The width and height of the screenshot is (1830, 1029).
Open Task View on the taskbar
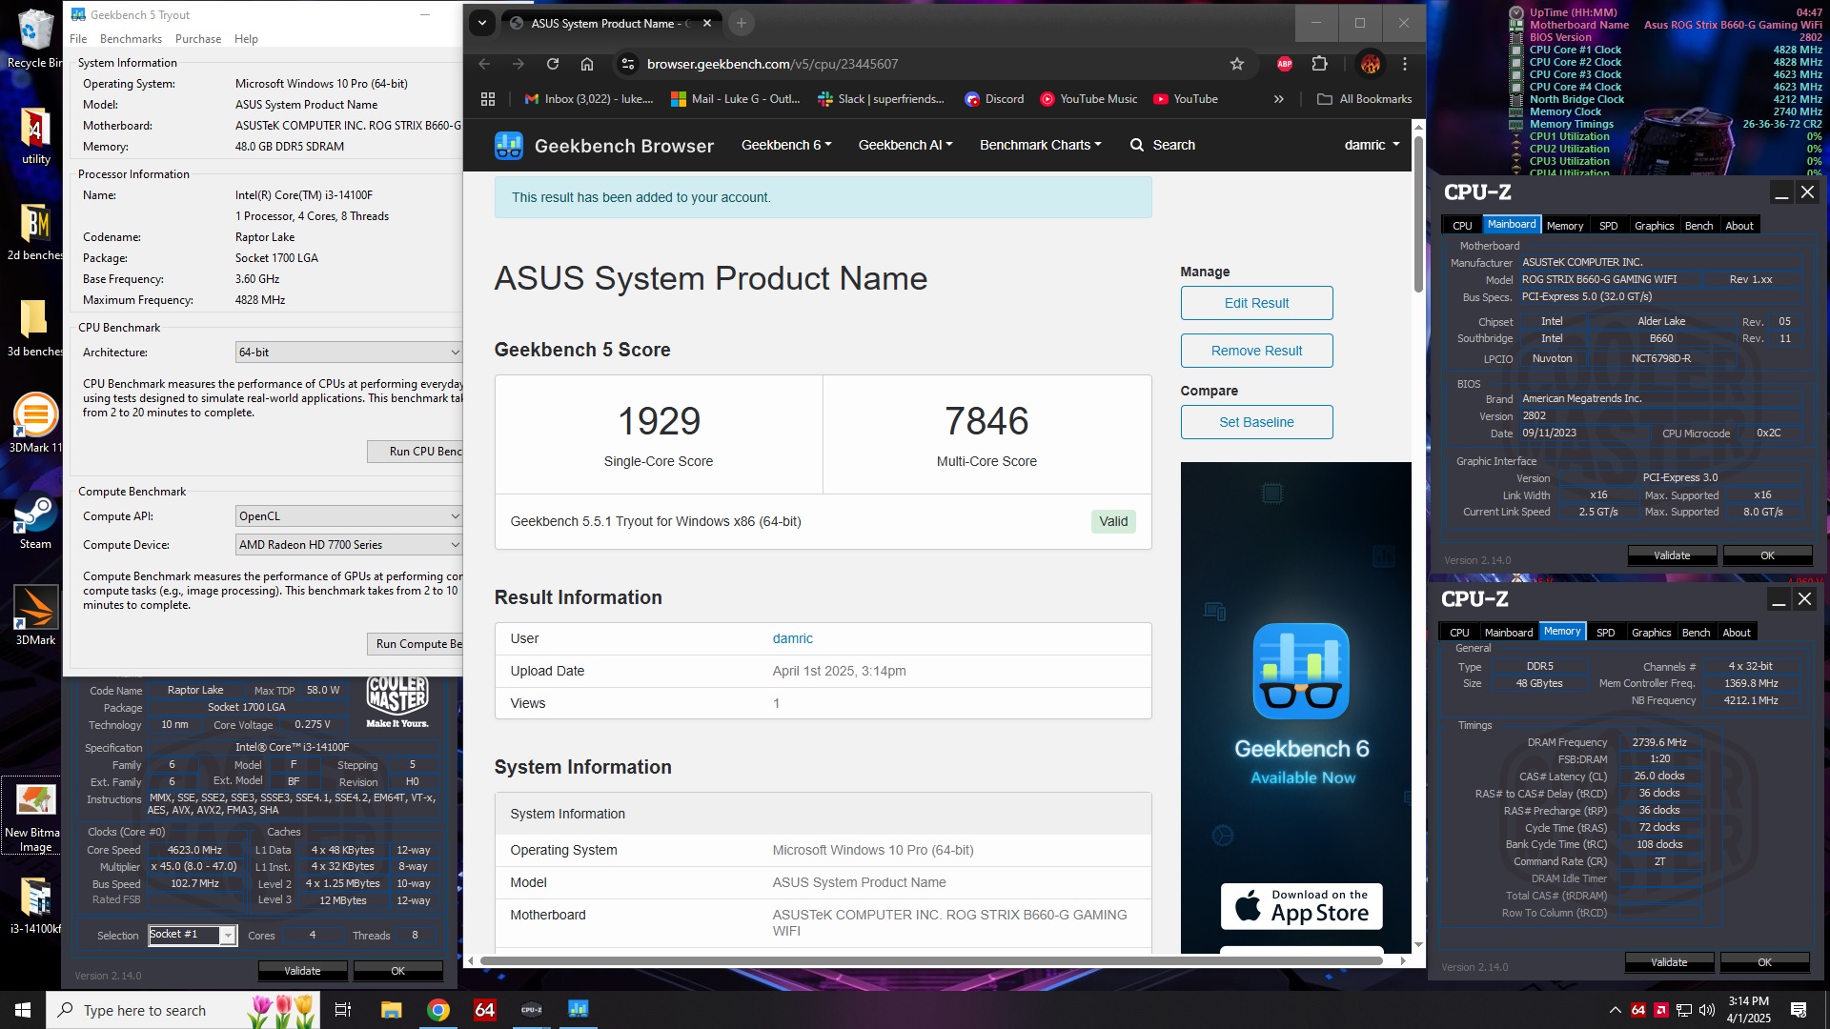click(343, 1010)
